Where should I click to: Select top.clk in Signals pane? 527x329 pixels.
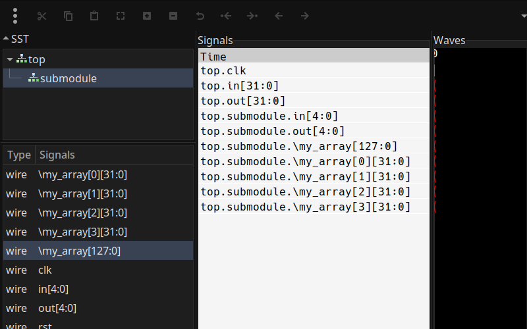(314, 70)
